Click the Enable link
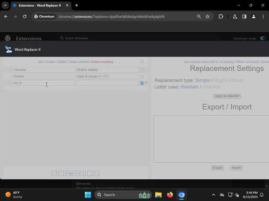Screen dimensions: 269x201 (x=50, y=62)
